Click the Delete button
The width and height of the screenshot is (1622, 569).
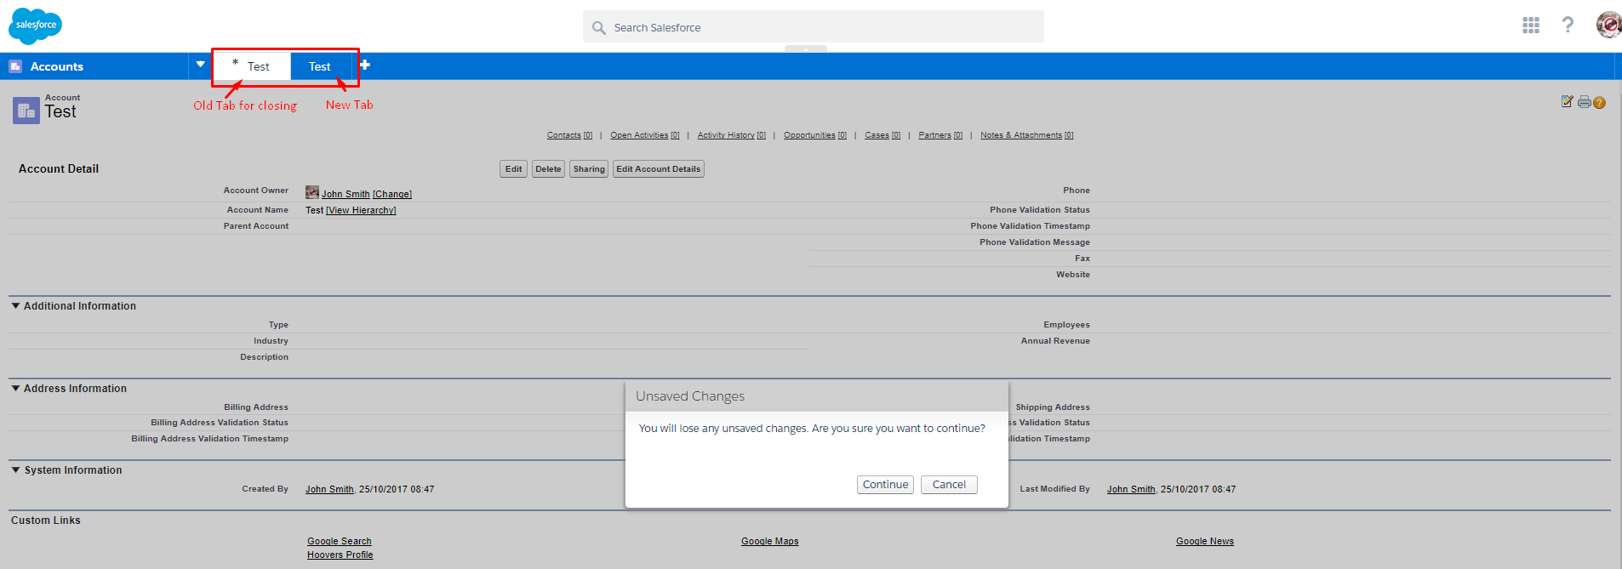coord(548,168)
